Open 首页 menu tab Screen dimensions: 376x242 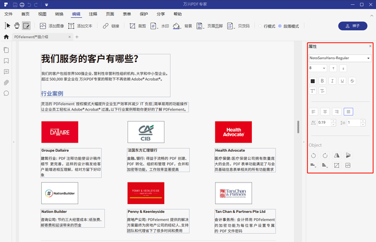(x=25, y=14)
